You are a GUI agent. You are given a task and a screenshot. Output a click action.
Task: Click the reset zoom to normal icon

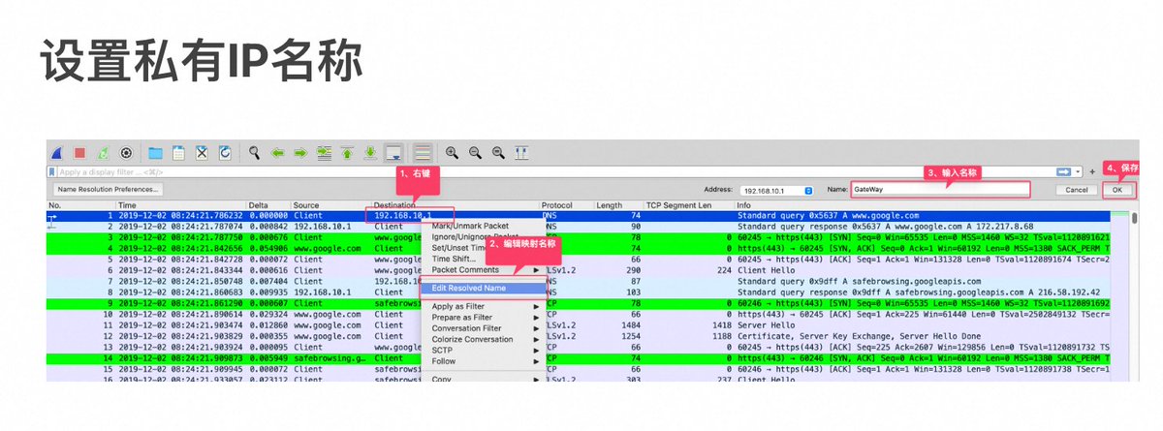coord(498,153)
